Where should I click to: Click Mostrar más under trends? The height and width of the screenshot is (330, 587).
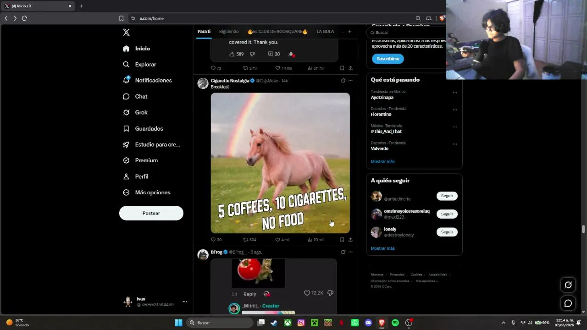tap(382, 162)
